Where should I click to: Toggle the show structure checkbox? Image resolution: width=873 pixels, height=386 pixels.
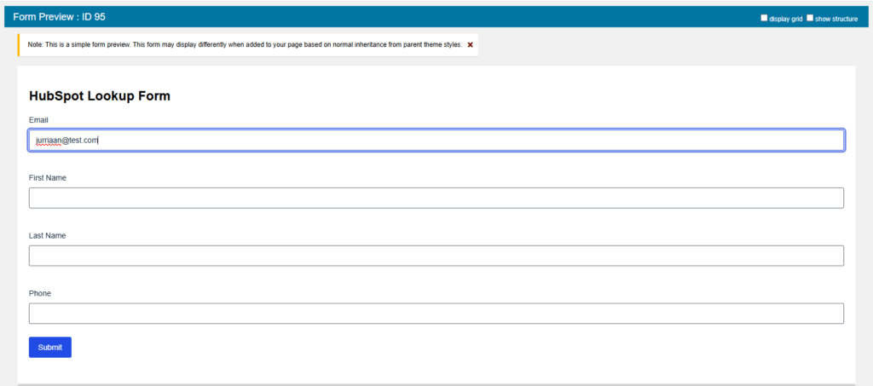[x=810, y=18]
